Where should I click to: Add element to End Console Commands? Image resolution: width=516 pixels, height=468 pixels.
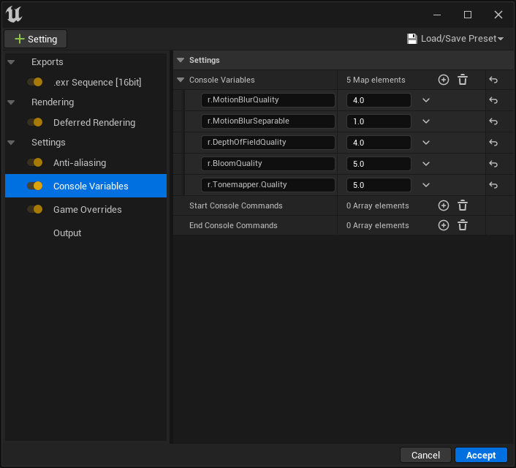pos(443,225)
